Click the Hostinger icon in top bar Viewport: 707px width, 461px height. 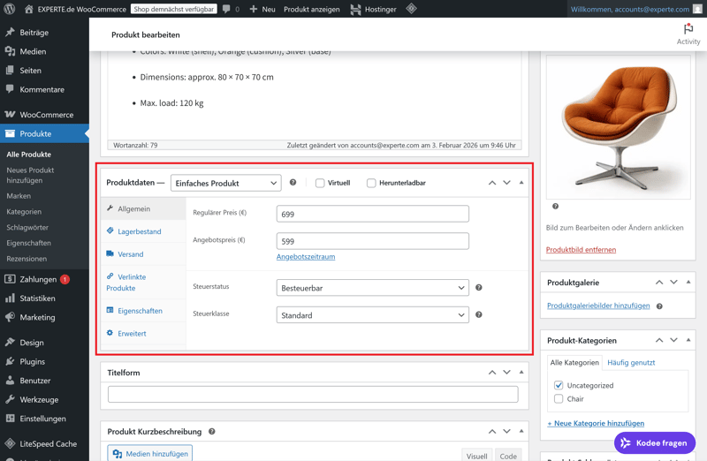[x=355, y=9]
